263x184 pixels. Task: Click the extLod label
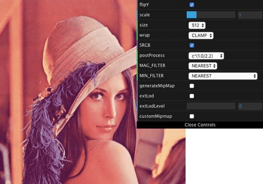[146, 96]
